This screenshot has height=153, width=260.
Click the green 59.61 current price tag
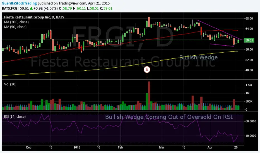(x=249, y=40)
